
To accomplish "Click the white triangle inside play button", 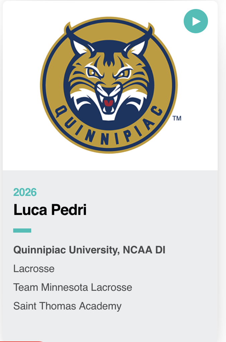I will [x=196, y=21].
